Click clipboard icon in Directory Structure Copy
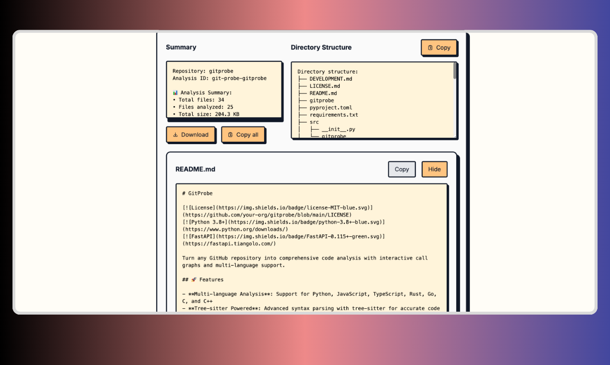Screen dimensions: 610x365 [430, 48]
